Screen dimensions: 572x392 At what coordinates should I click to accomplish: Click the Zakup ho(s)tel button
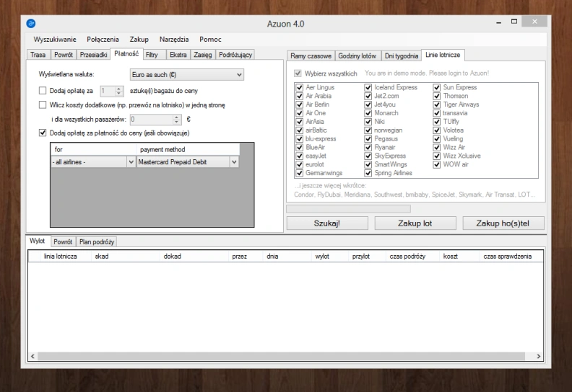pyautogui.click(x=503, y=223)
